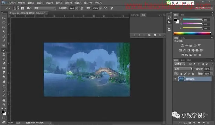Click the type layer filter icon
Screen dimensions: 215x125
point(199,64)
